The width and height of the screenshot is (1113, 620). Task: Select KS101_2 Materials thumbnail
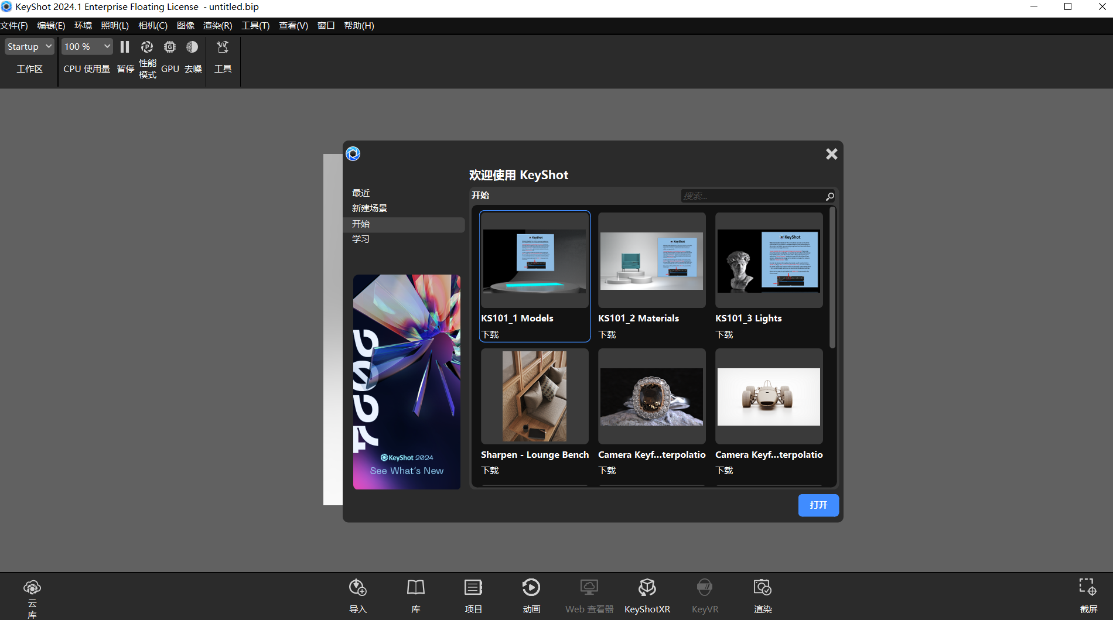(x=651, y=260)
